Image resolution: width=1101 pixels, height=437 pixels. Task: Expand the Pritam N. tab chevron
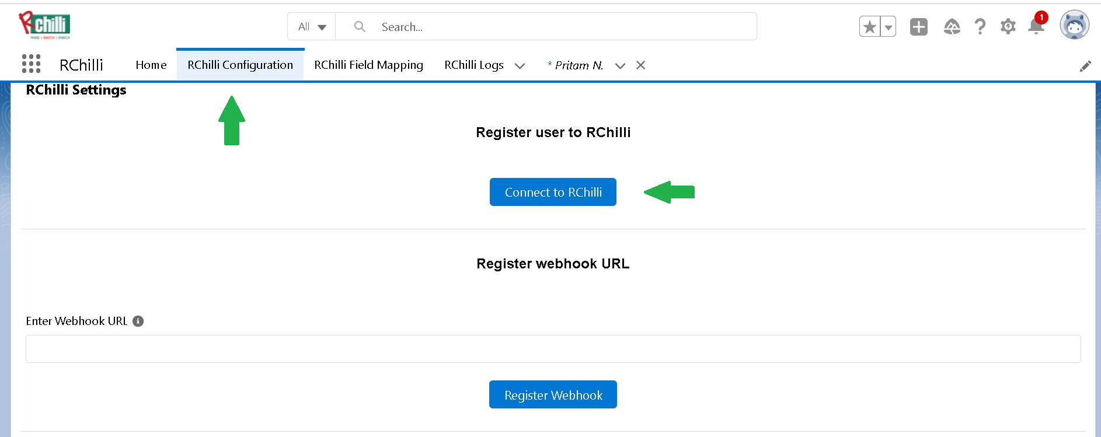click(x=620, y=66)
